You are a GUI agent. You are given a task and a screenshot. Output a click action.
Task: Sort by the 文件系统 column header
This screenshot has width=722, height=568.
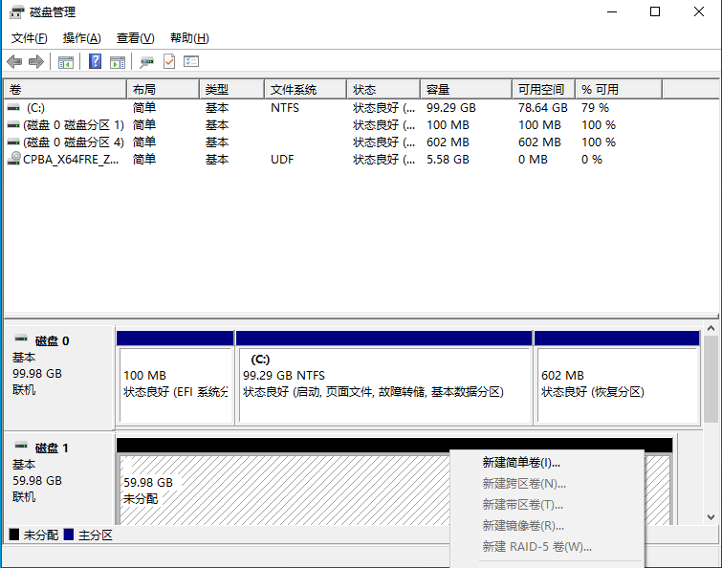click(306, 89)
